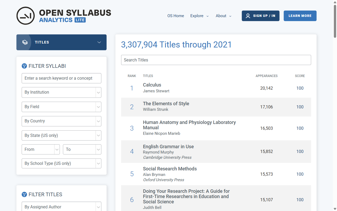The width and height of the screenshot is (337, 211).
Task: Open the By Field dropdown
Action: point(61,107)
